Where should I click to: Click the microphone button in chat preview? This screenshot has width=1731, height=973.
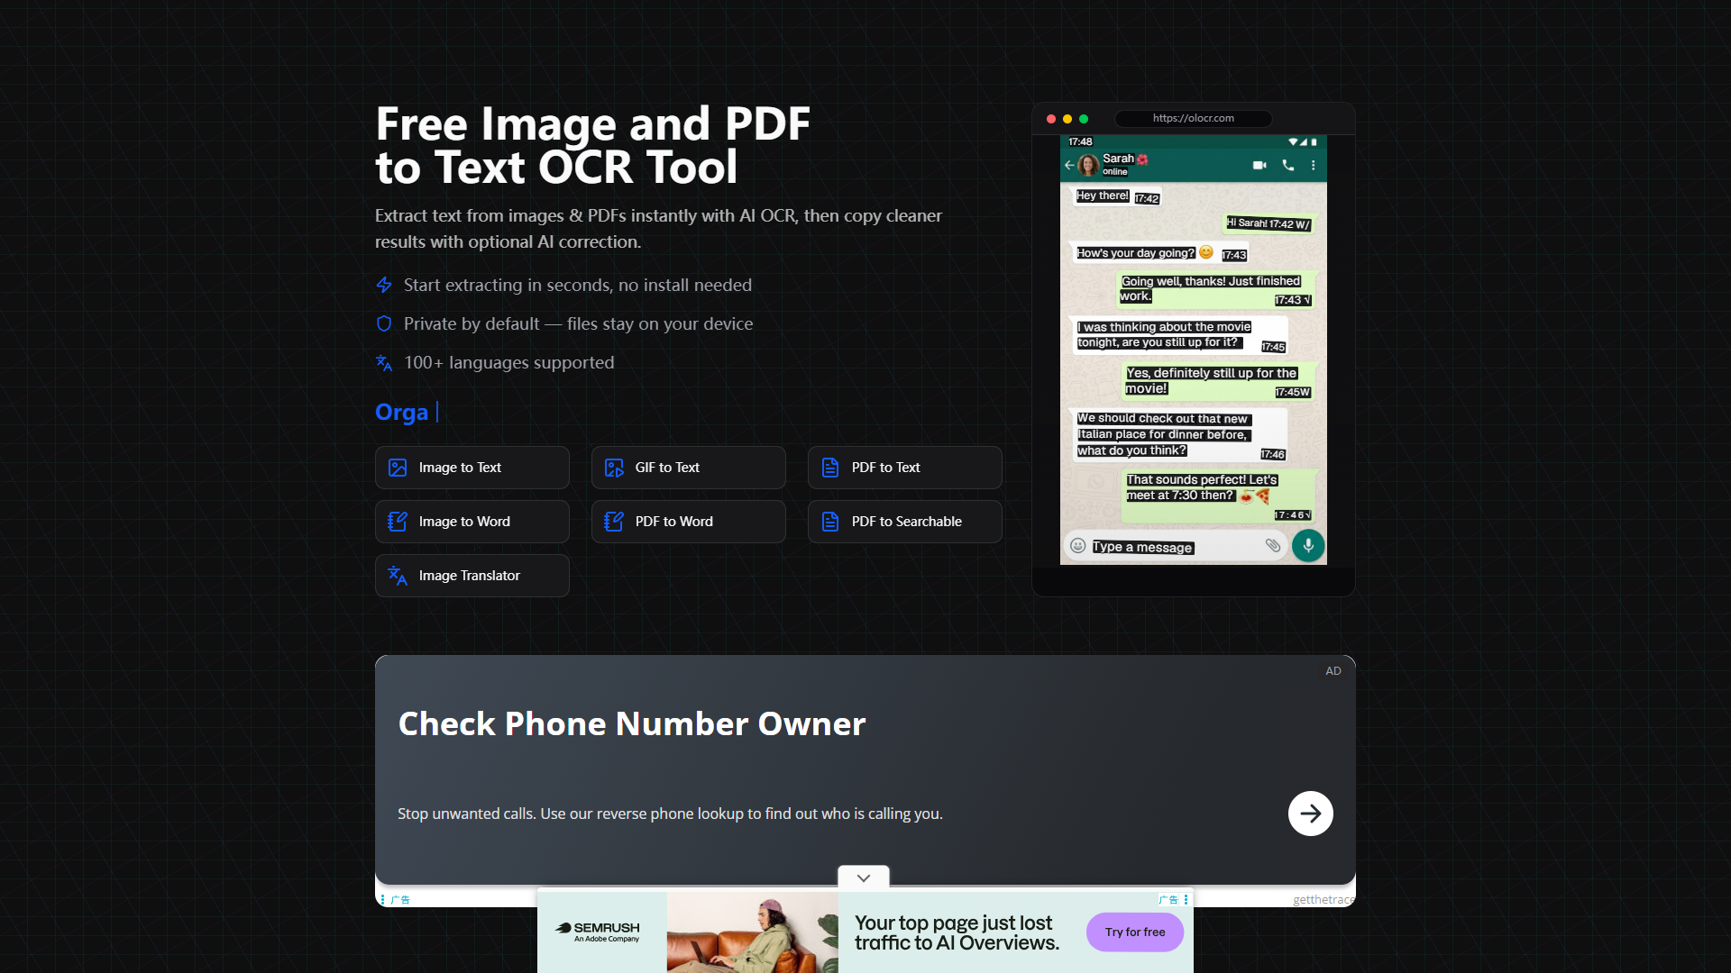1308,545
